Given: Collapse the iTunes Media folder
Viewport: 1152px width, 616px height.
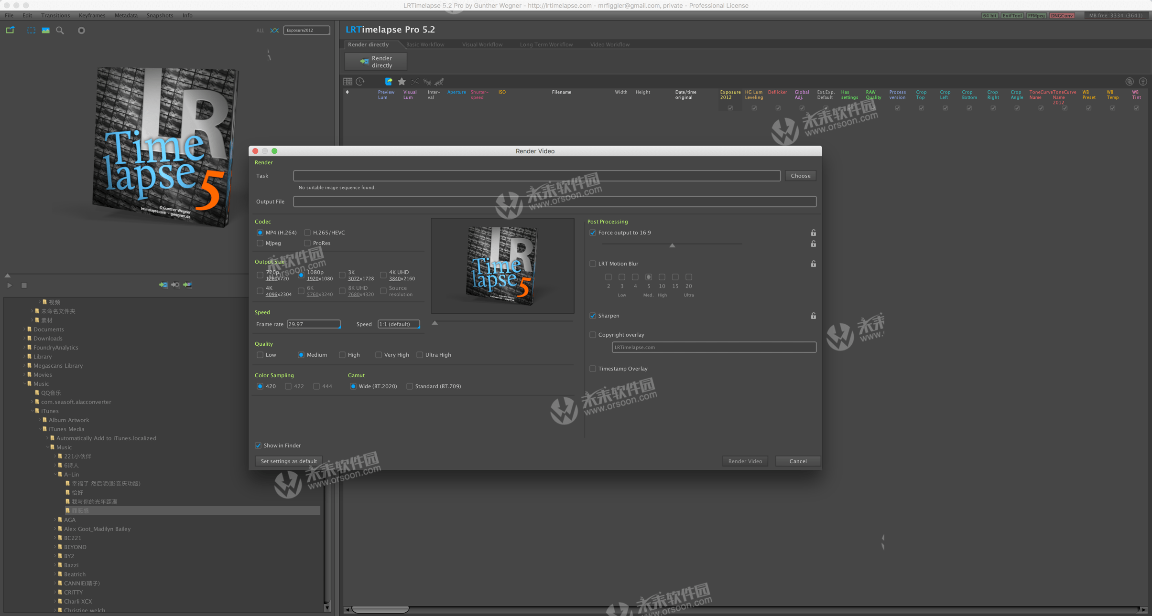Looking at the screenshot, I should pyautogui.click(x=41, y=429).
